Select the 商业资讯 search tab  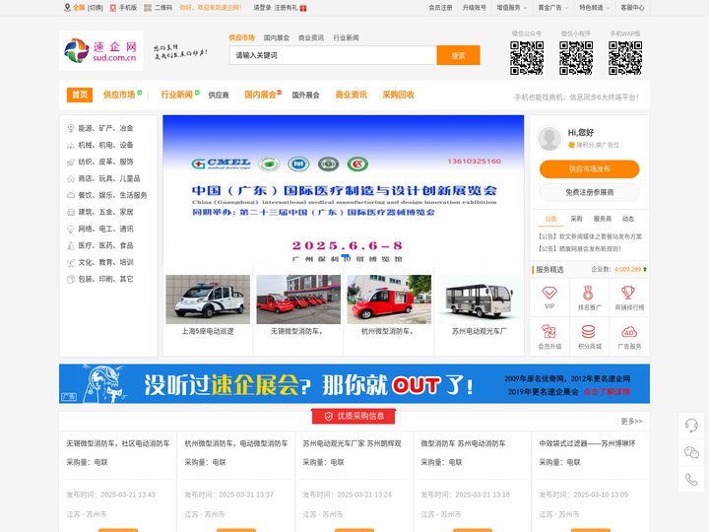tap(311, 37)
